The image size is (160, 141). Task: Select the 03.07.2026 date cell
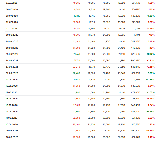click(x=12, y=16)
